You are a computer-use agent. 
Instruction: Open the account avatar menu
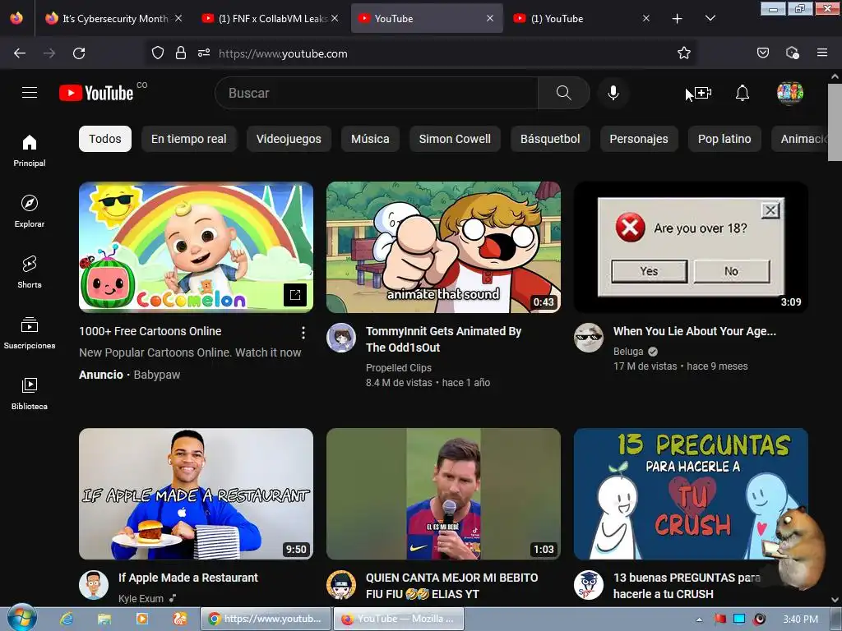coord(790,93)
